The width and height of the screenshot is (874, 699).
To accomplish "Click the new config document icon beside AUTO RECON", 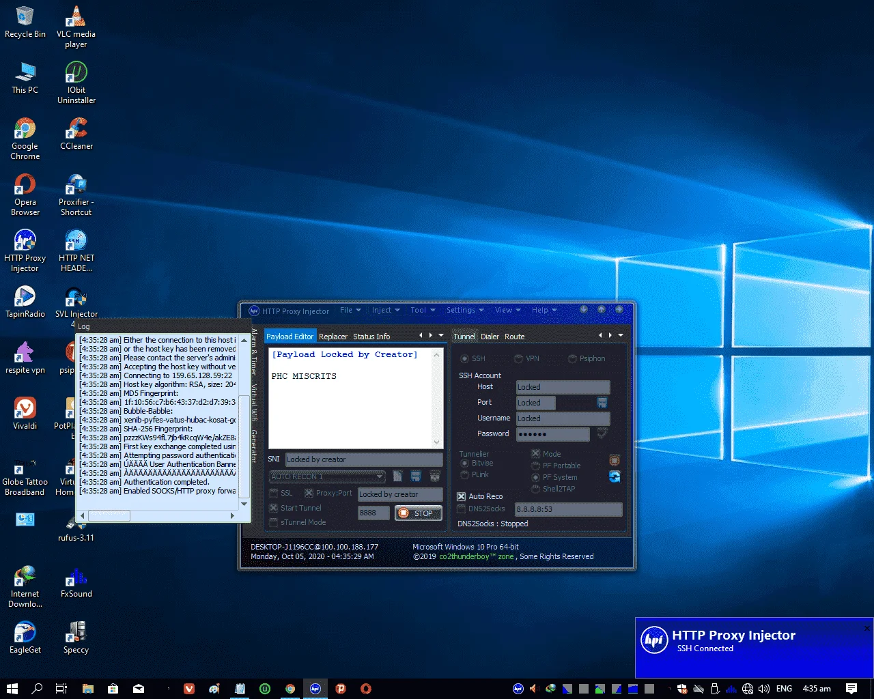I will (x=398, y=476).
